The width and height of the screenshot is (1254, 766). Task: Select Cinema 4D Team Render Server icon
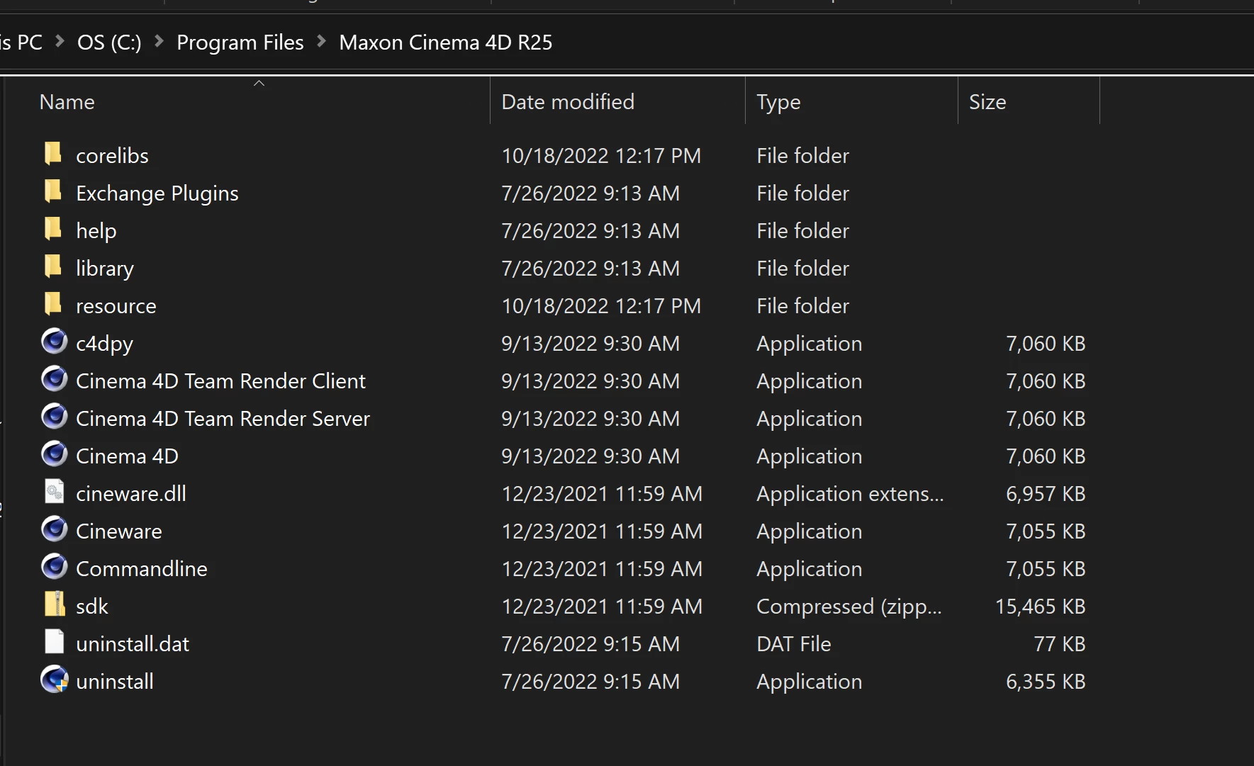click(x=54, y=417)
